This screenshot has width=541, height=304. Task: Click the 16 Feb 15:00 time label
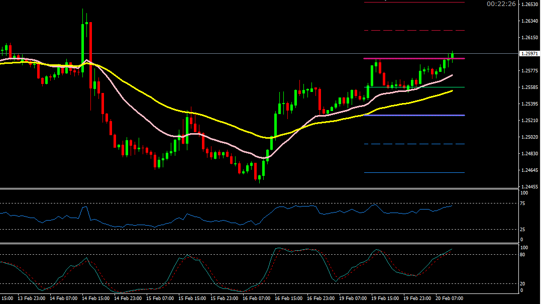(288, 298)
